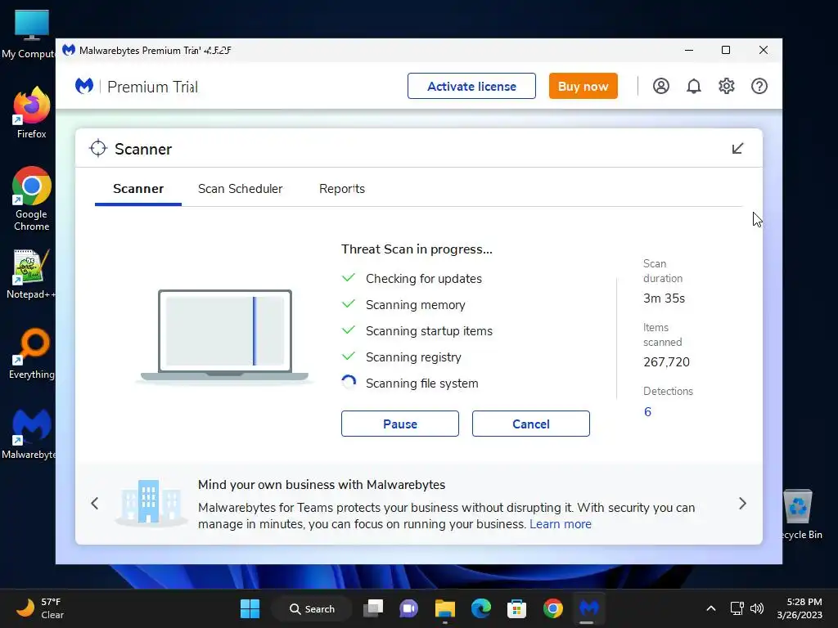Select the Everything desktop shortcut

click(x=32, y=353)
